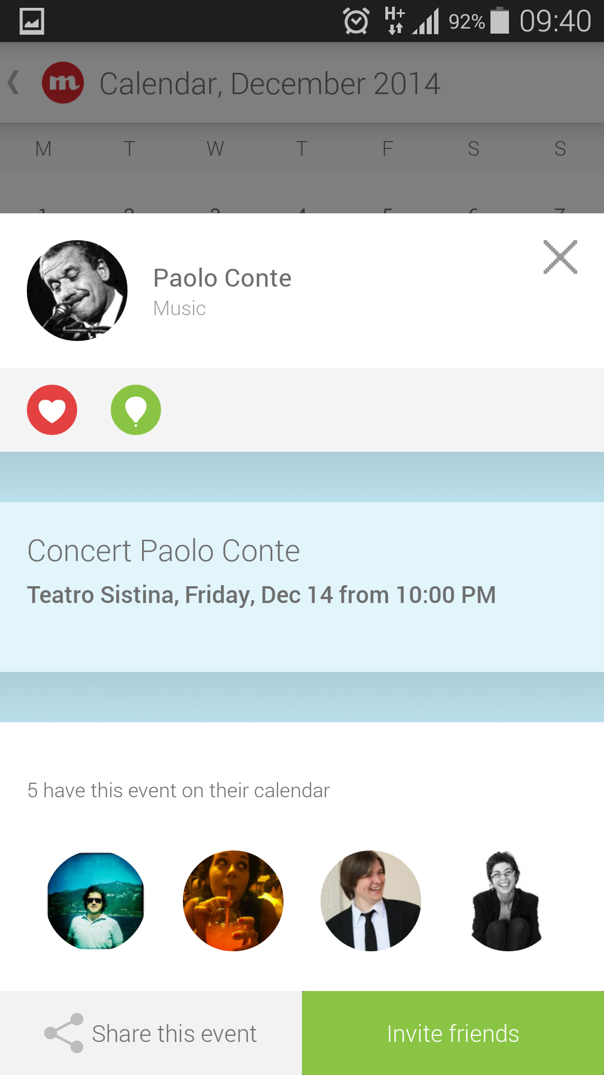Open the attendee in suit and tie avatar
This screenshot has height=1075, width=604.
(x=371, y=900)
